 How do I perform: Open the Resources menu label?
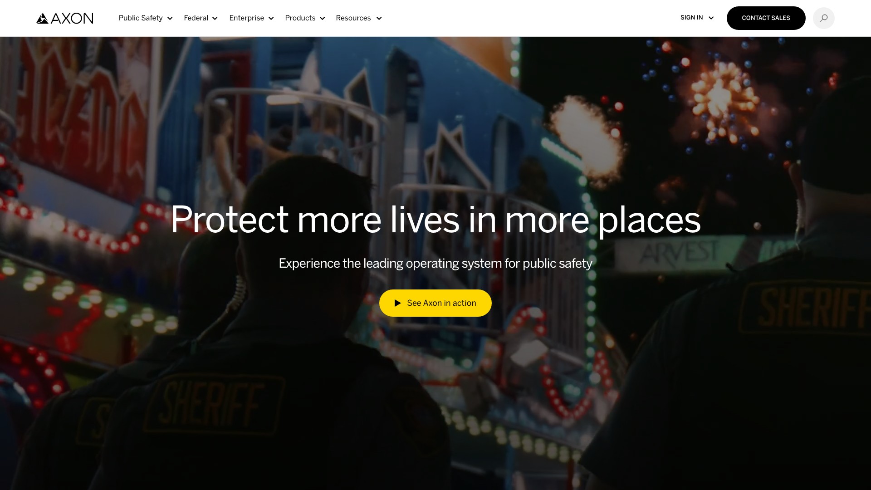click(353, 18)
